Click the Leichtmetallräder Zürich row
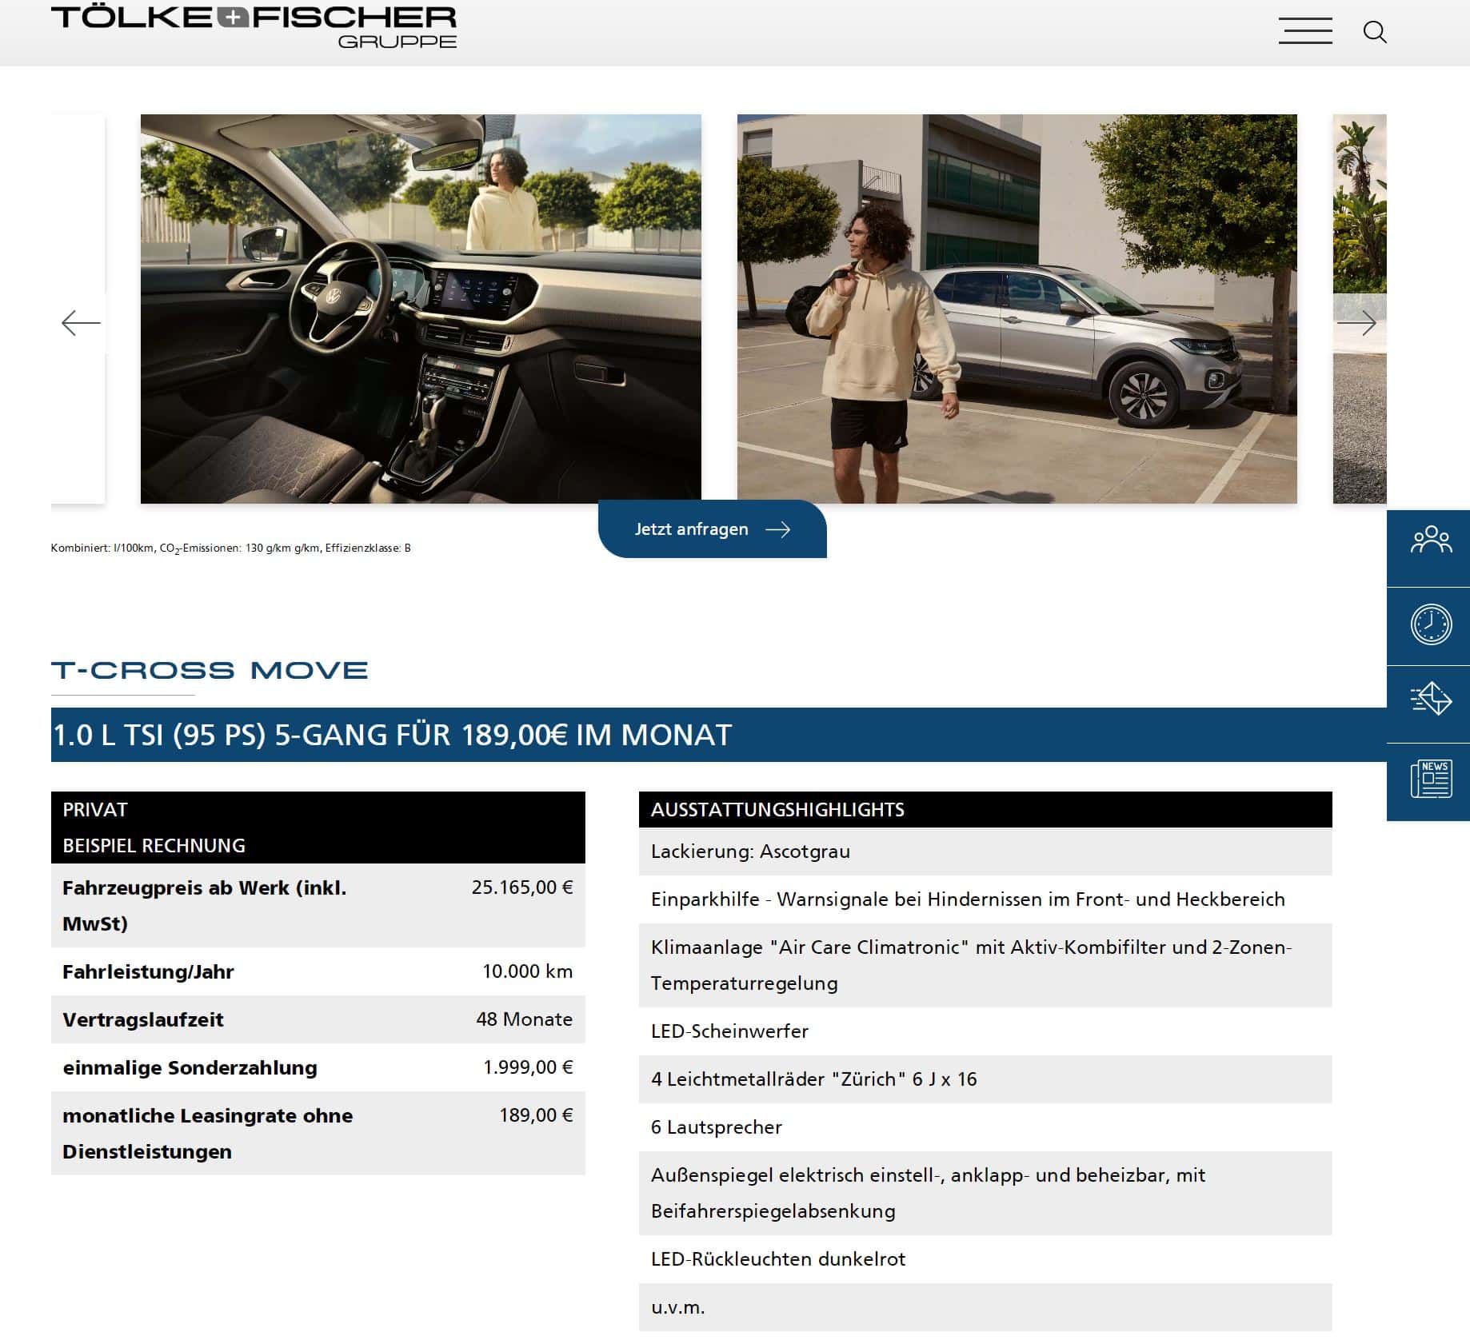The width and height of the screenshot is (1470, 1340). click(x=985, y=1079)
